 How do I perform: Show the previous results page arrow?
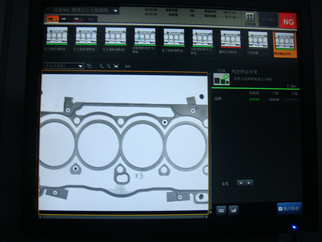pyautogui.click(x=241, y=183)
